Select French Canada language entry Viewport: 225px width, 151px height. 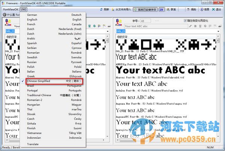click(54, 24)
